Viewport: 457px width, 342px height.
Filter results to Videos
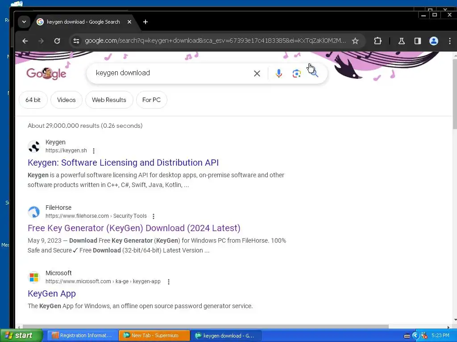click(66, 100)
